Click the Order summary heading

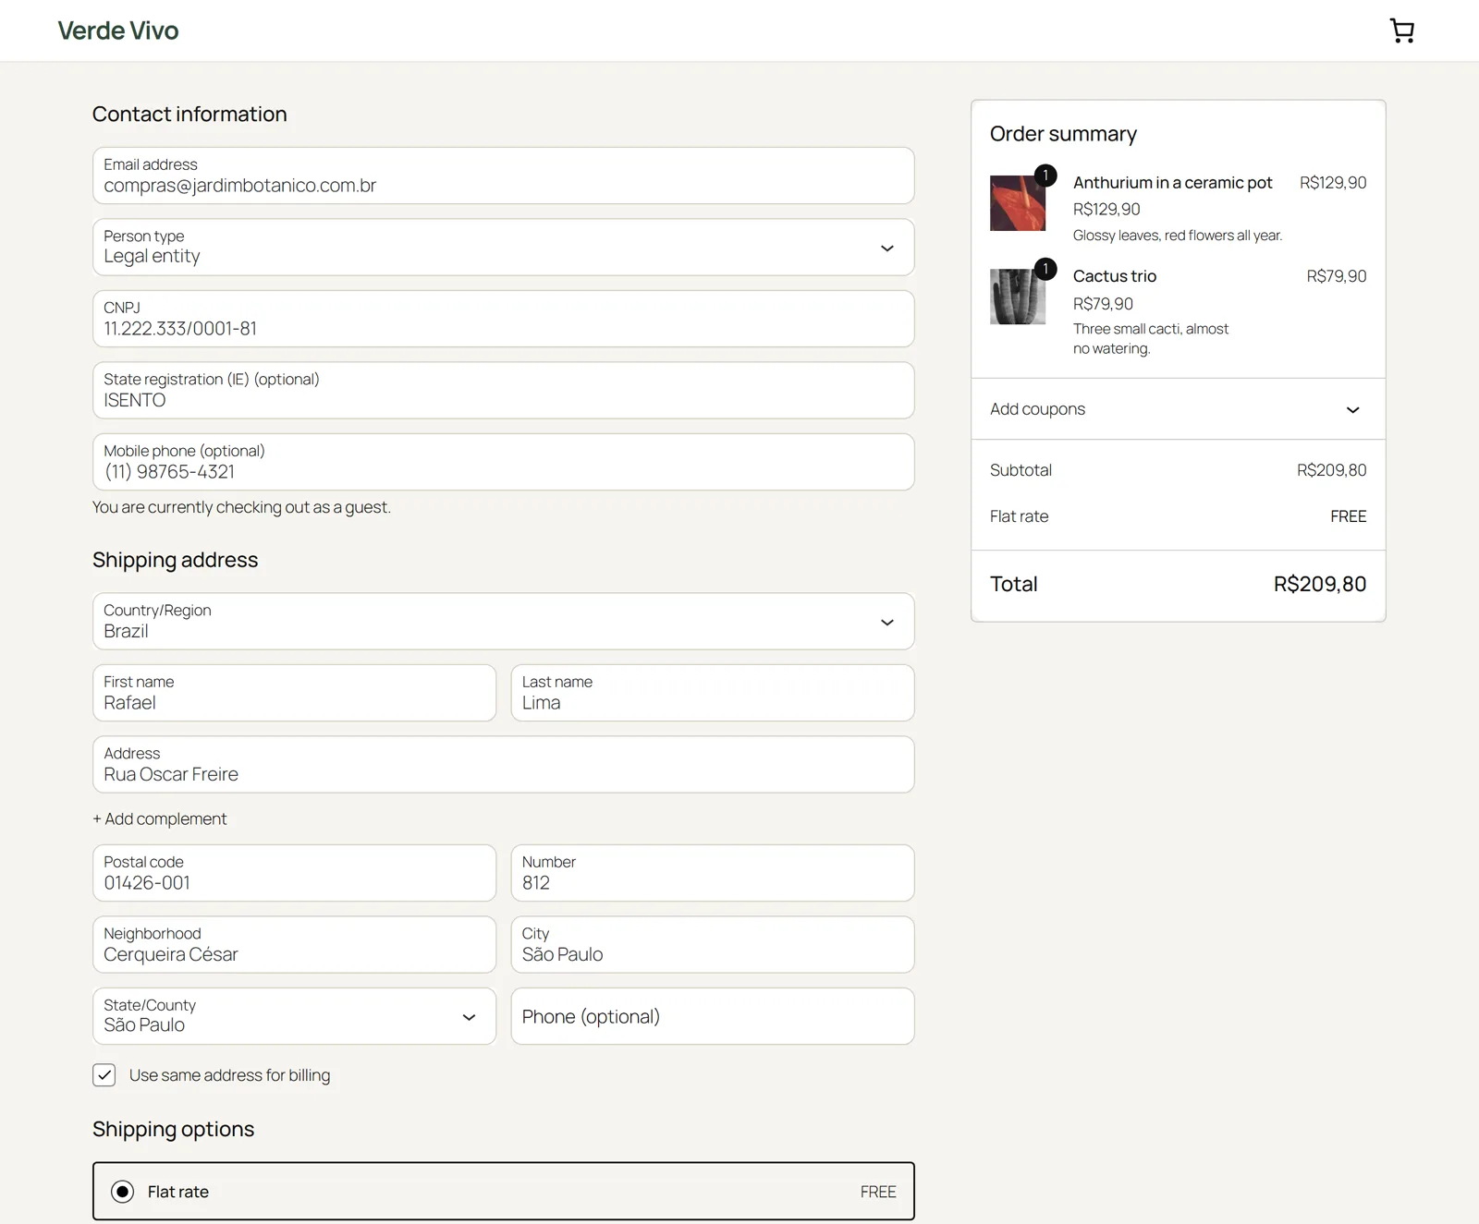1063,134
